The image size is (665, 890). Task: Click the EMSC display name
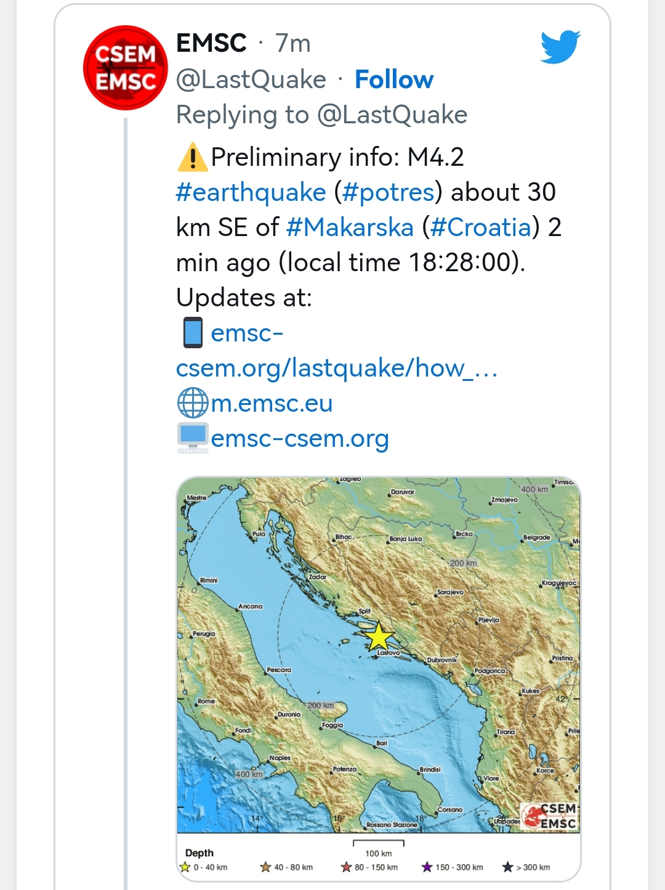[211, 43]
